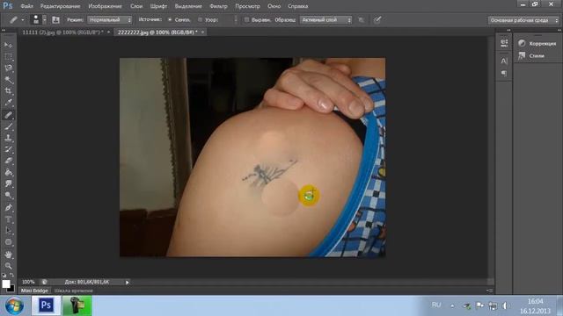Select the Zoom tool in toolbox
Viewport: 563px width, 316px height.
pyautogui.click(x=8, y=265)
